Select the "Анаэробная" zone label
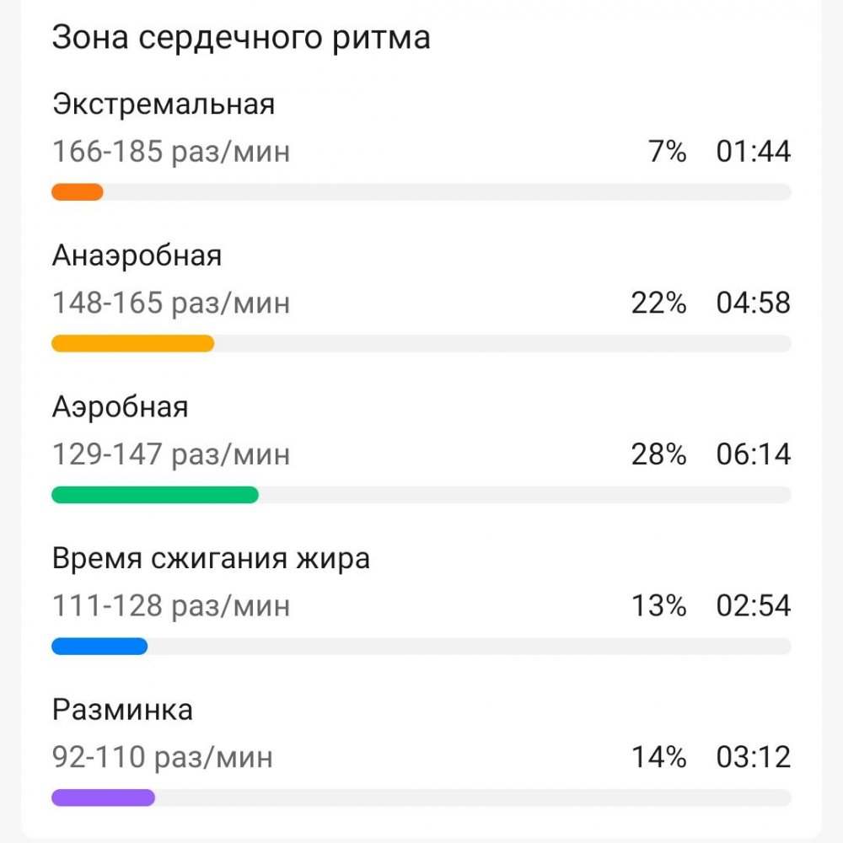Image resolution: width=843 pixels, height=843 pixels. [x=137, y=255]
